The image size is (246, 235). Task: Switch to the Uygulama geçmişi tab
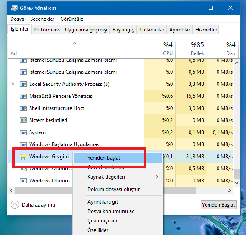click(86, 30)
